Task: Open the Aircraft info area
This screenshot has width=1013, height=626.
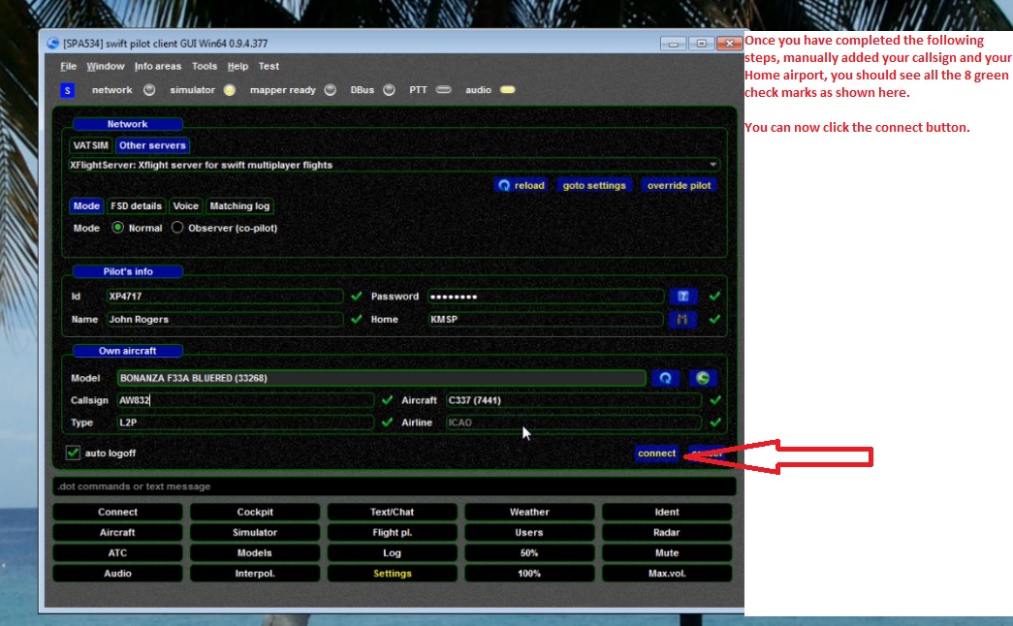Action: coord(117,533)
